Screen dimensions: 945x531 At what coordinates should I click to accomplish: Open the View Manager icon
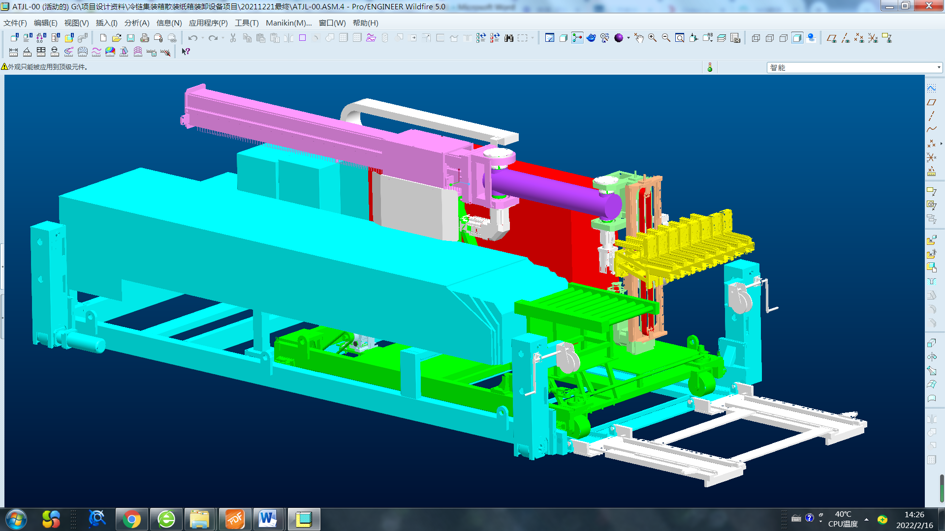tap(735, 38)
